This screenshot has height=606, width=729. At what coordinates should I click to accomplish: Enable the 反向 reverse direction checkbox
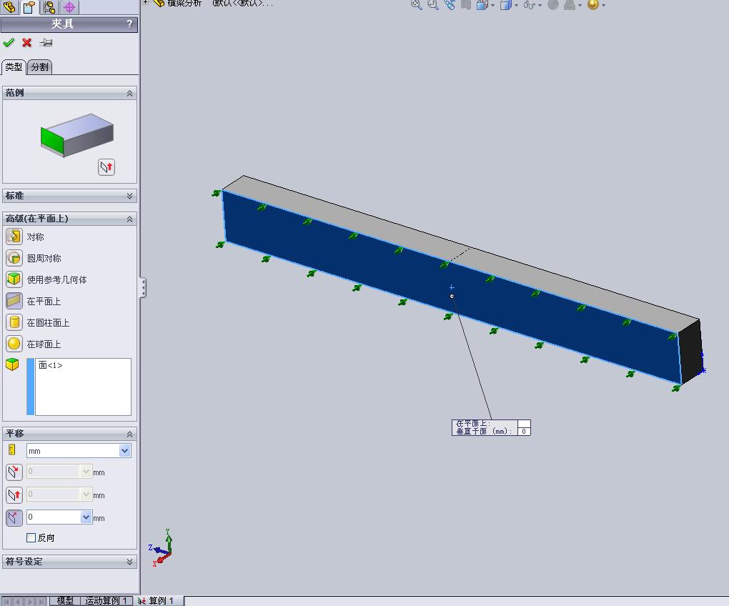click(x=31, y=537)
